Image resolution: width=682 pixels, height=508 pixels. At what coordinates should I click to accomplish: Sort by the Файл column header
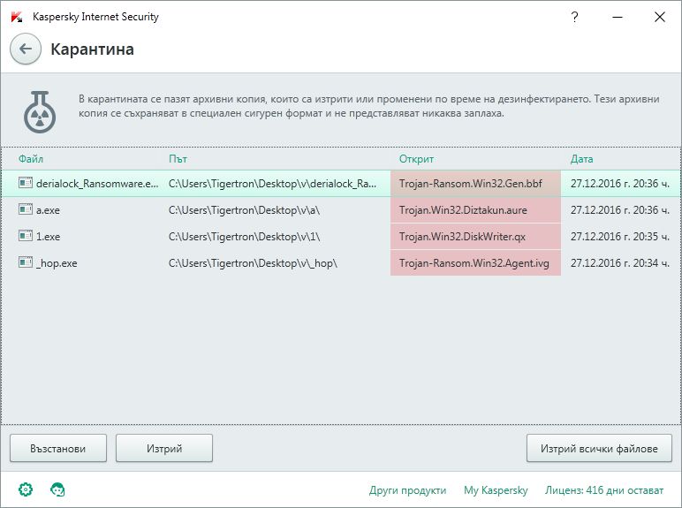tap(31, 159)
